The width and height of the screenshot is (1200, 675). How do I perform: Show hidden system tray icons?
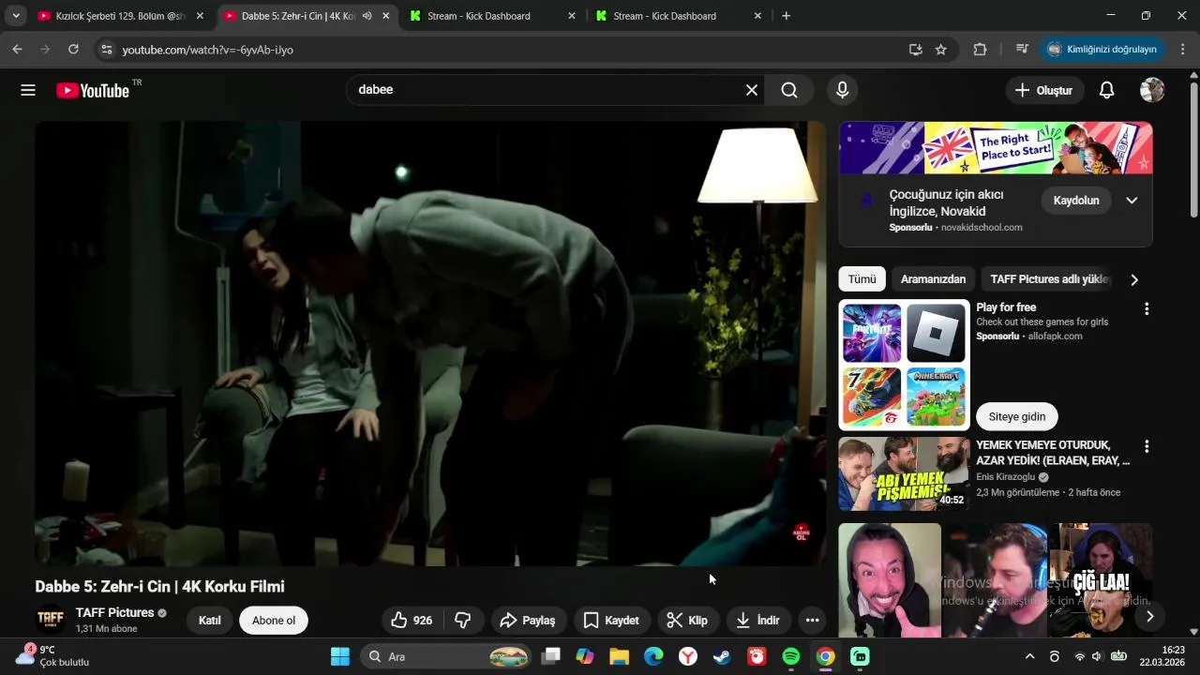1029,656
